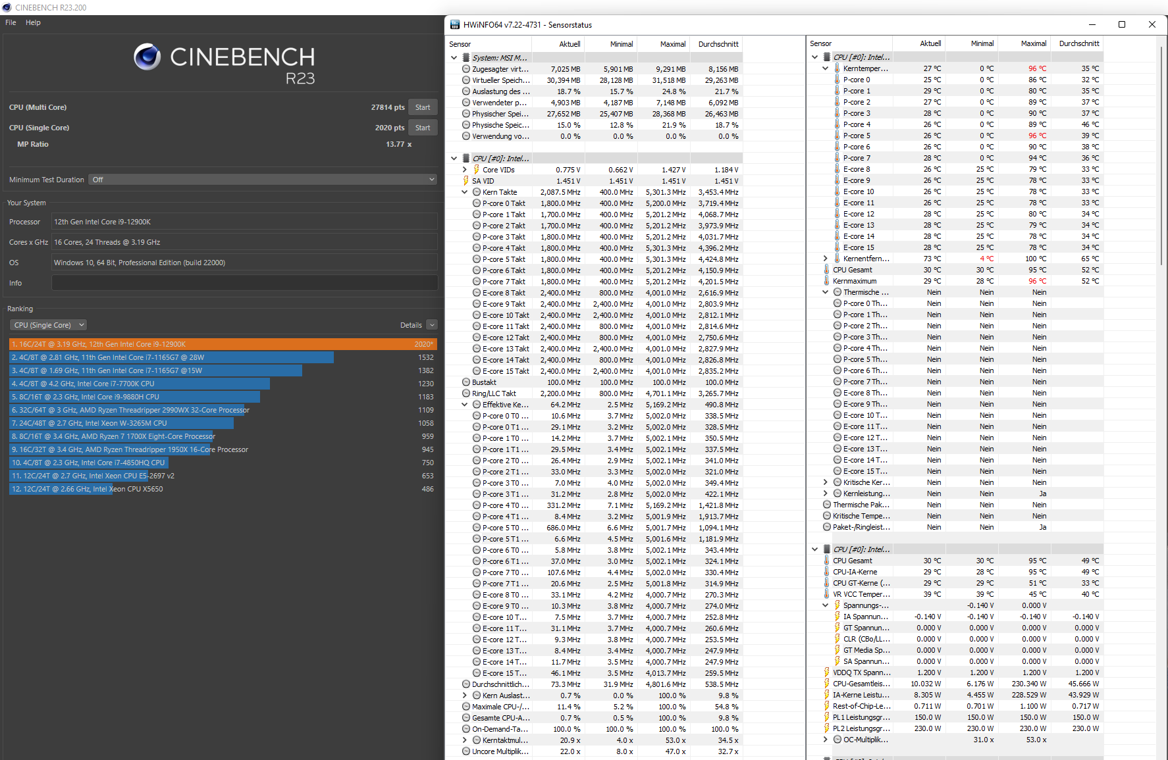Expand the Kernleistung... sensor node

pyautogui.click(x=825, y=494)
